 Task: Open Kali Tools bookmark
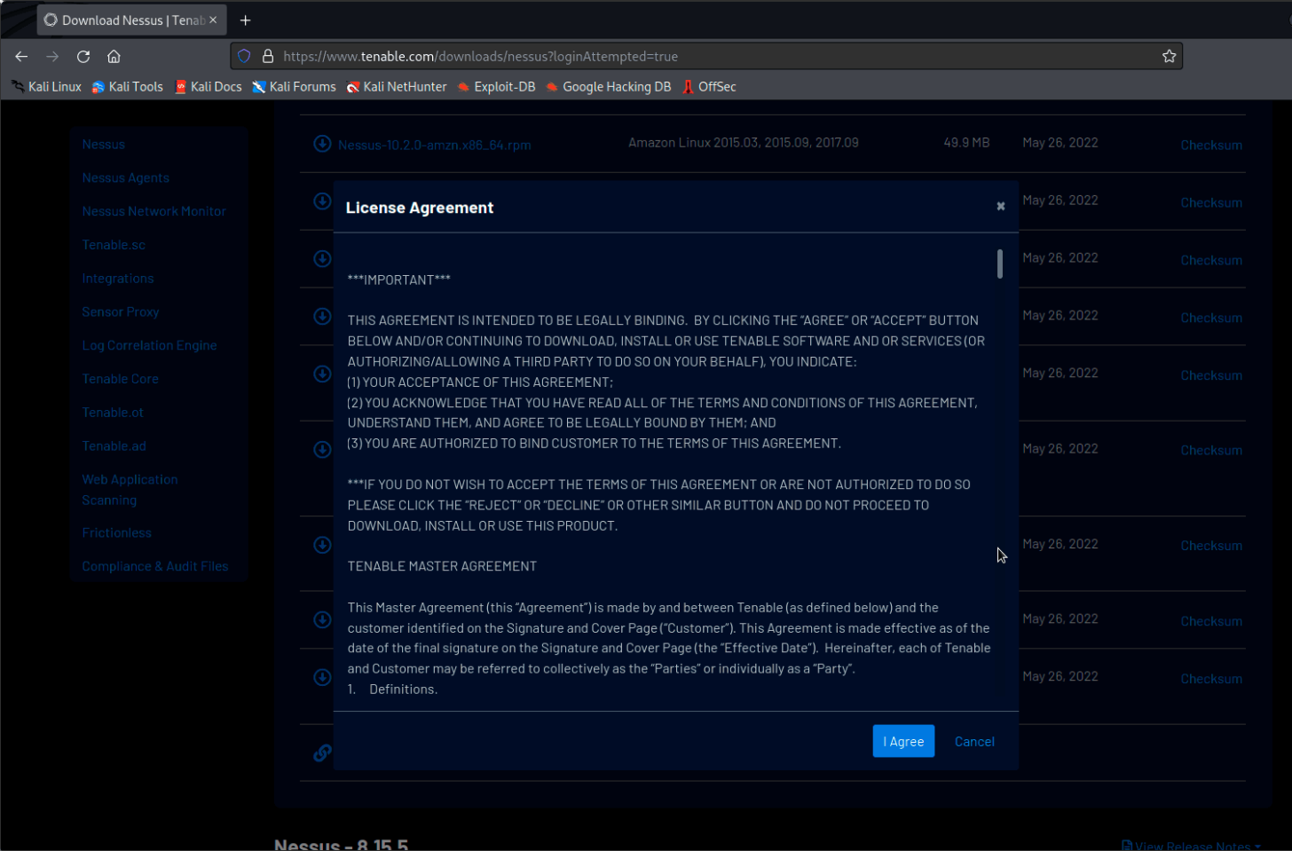[128, 86]
